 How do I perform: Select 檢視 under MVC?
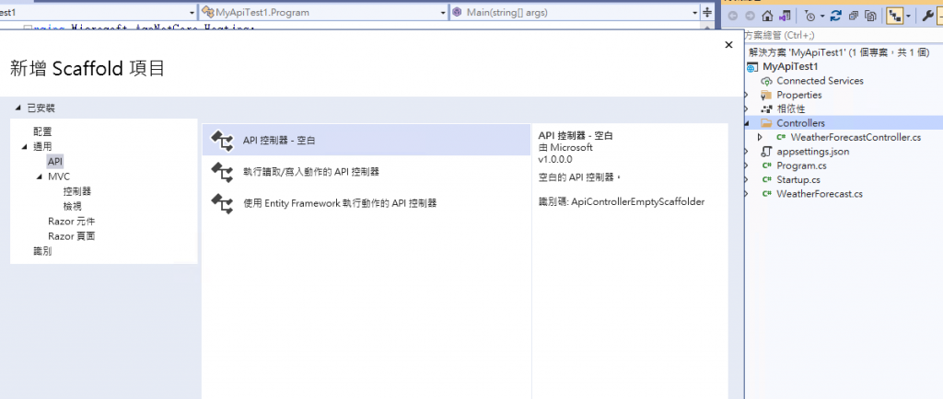point(72,207)
